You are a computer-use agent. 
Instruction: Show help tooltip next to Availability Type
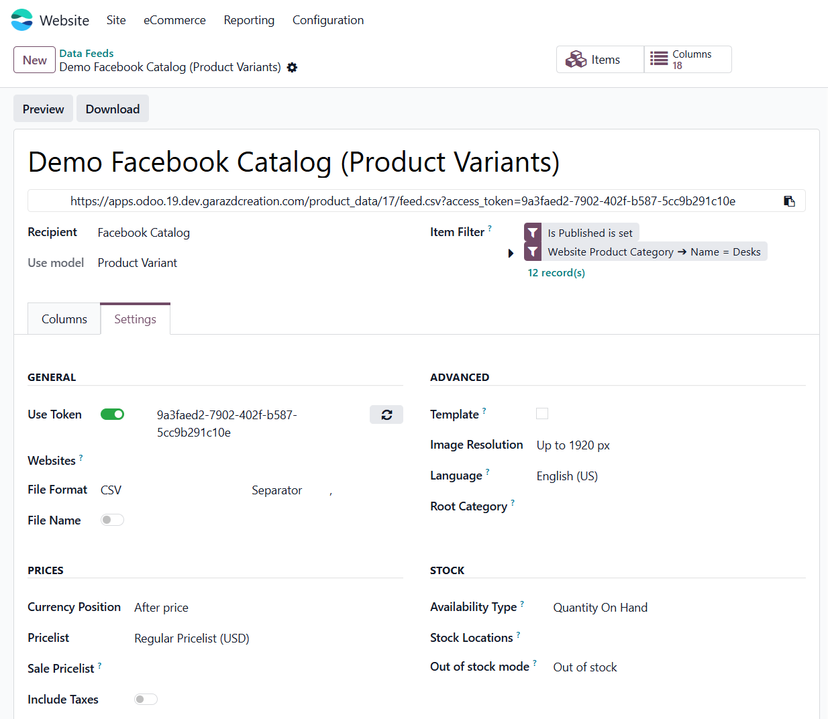(x=522, y=604)
